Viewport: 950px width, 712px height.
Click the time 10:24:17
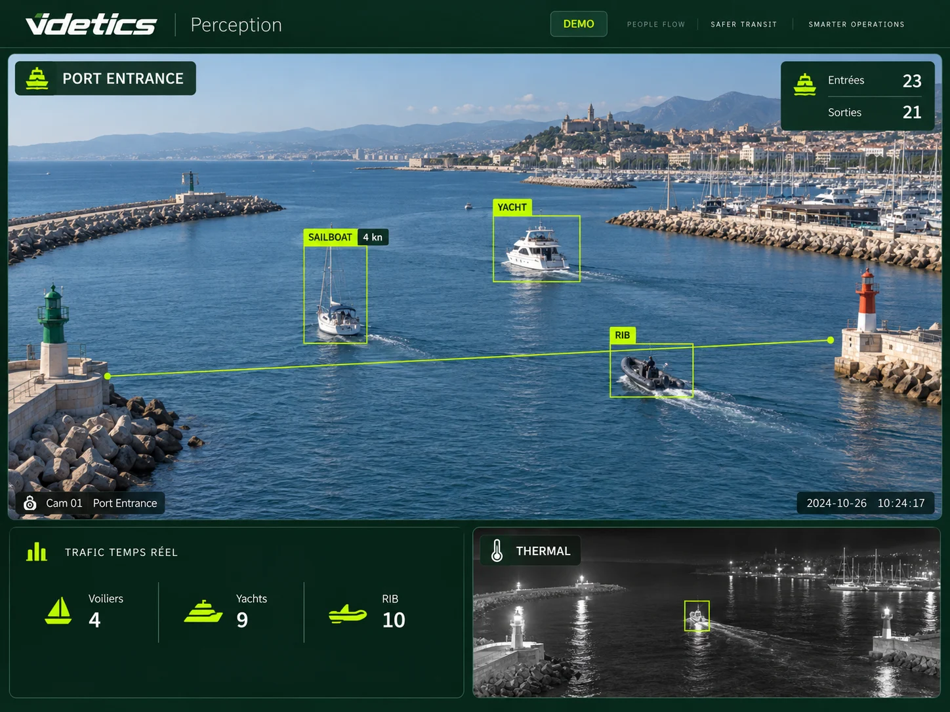point(901,503)
